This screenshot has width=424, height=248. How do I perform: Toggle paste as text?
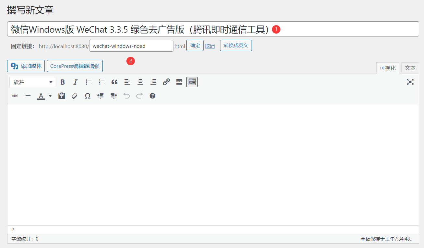click(62, 96)
